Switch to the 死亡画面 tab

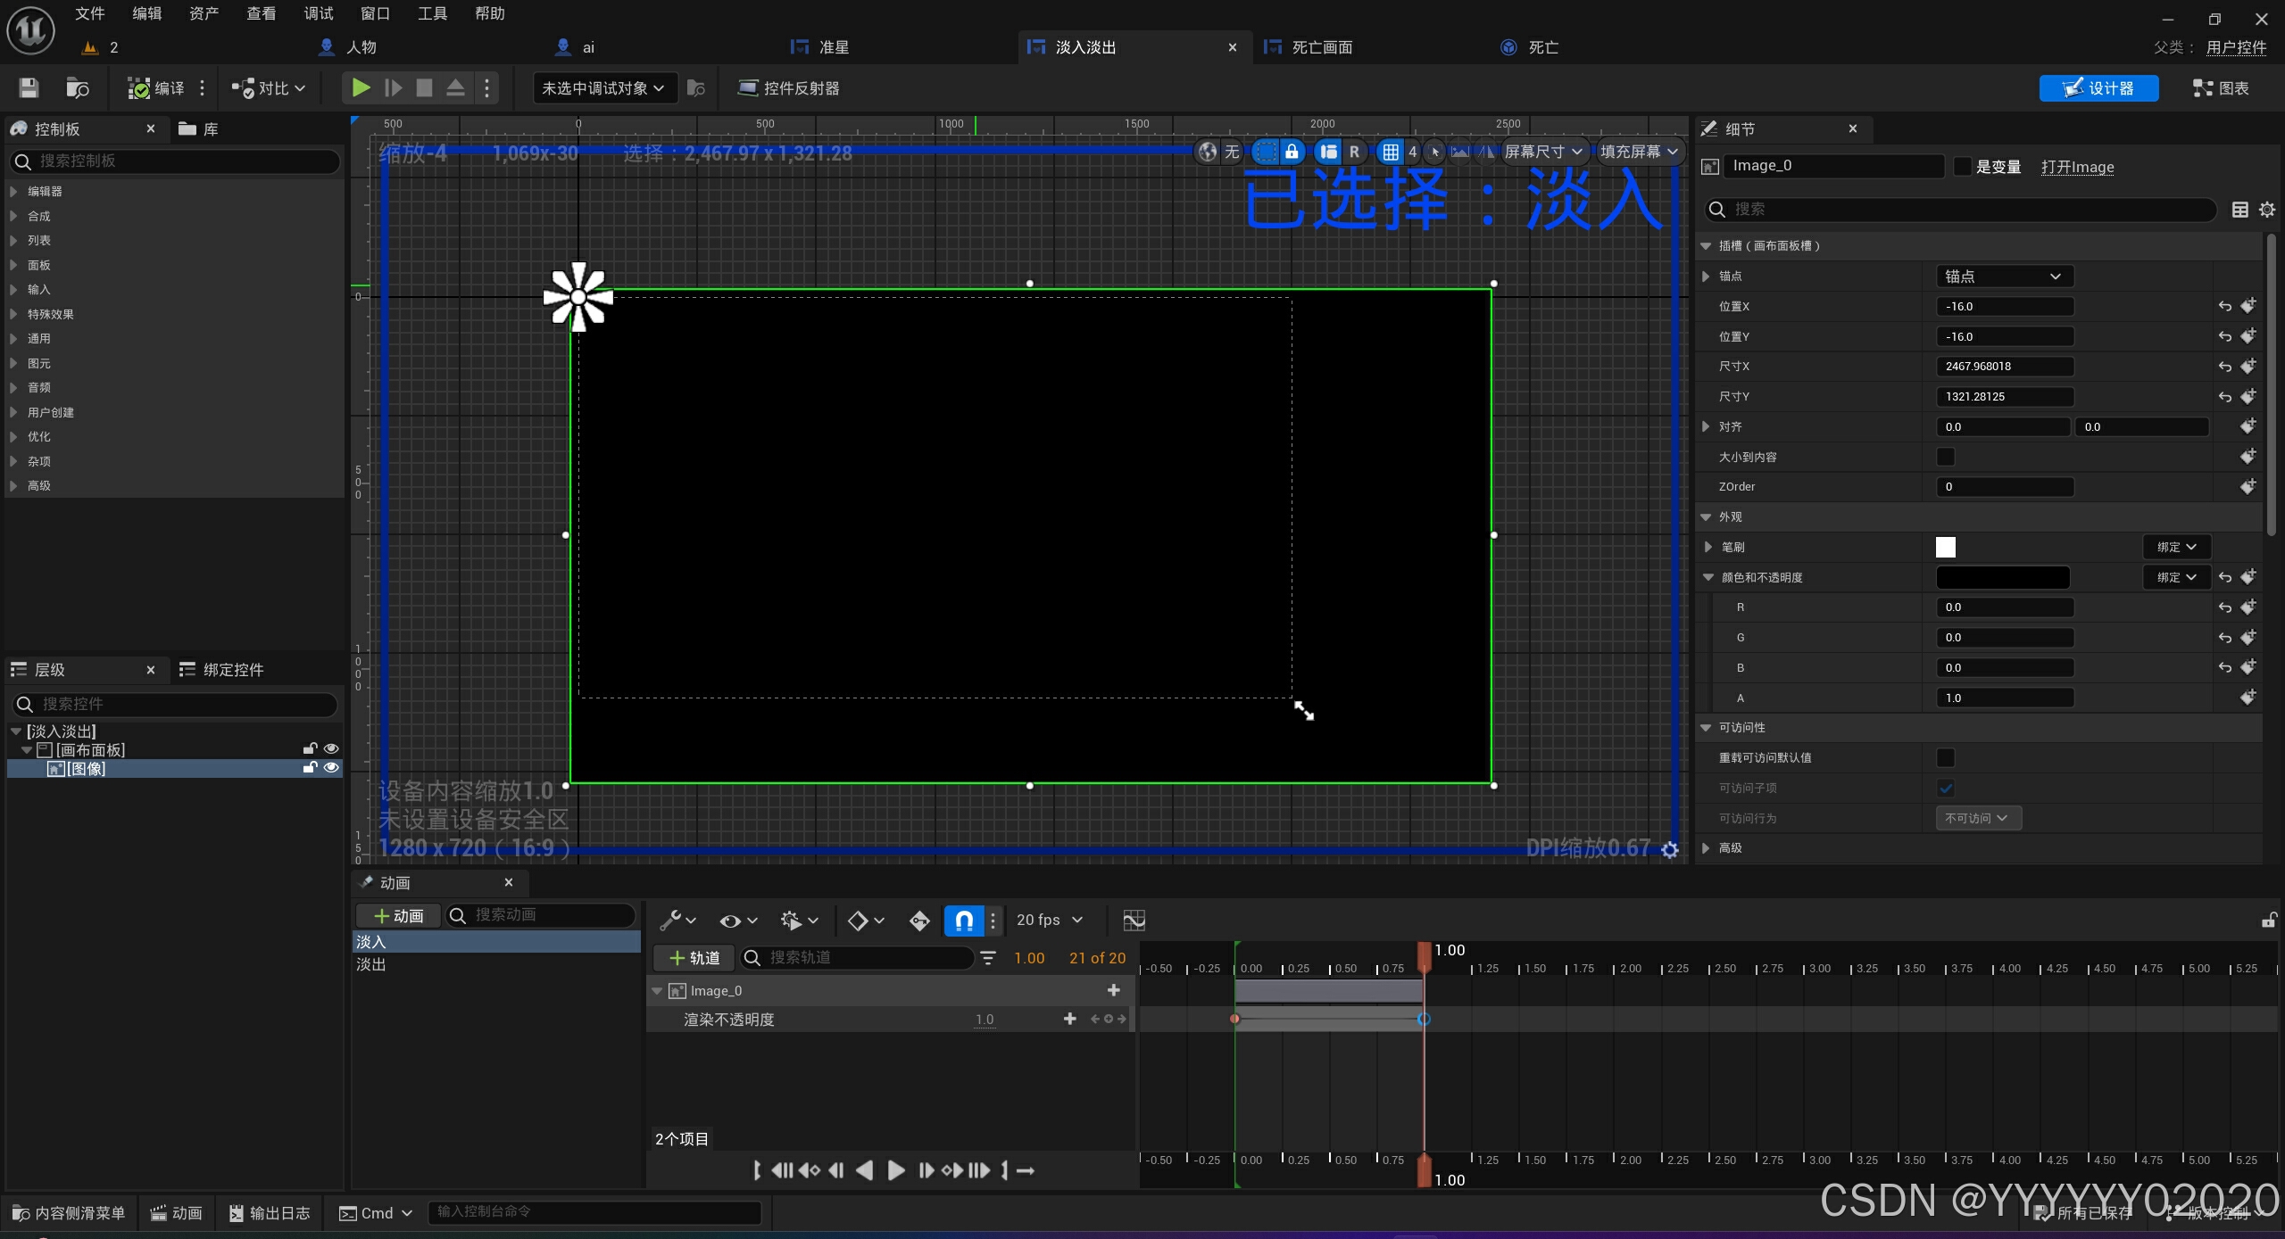pos(1321,47)
